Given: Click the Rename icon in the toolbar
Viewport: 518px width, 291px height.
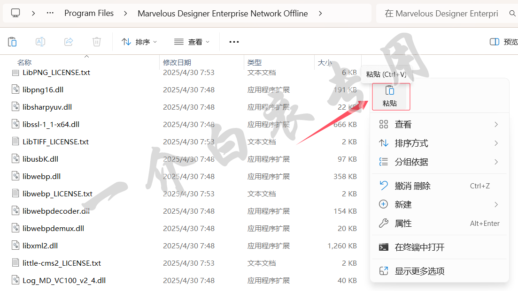Looking at the screenshot, I should [x=40, y=42].
